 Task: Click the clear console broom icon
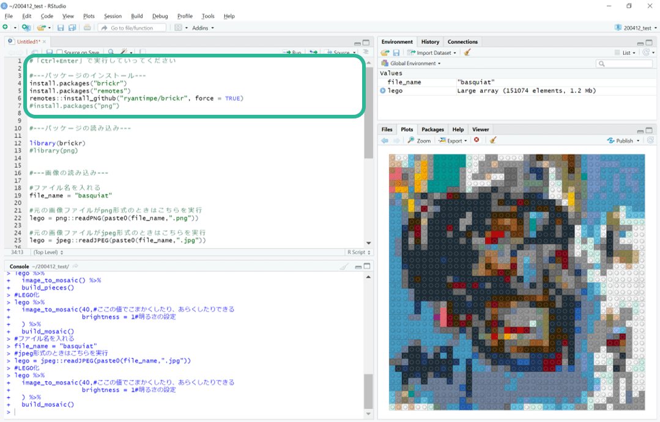point(344,266)
